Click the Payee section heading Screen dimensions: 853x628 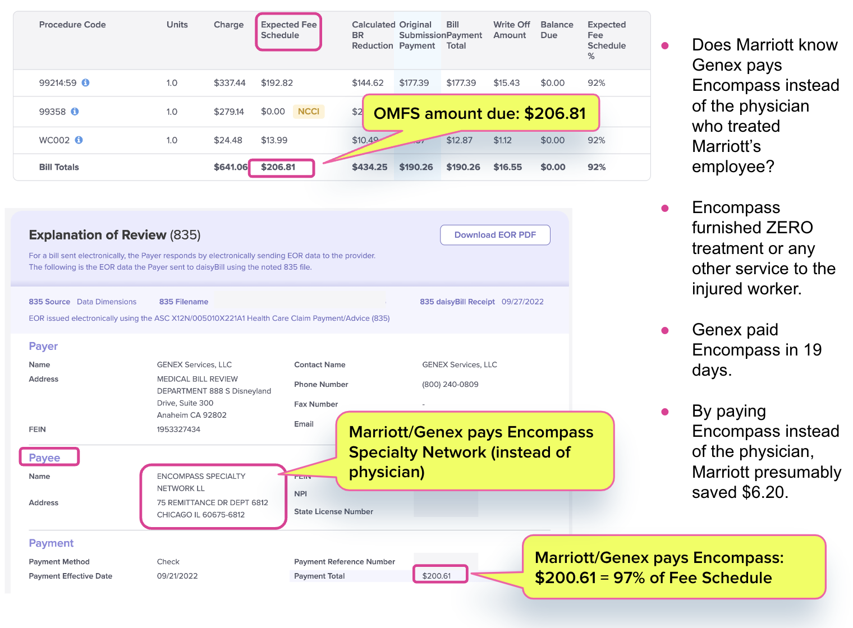[x=44, y=458]
